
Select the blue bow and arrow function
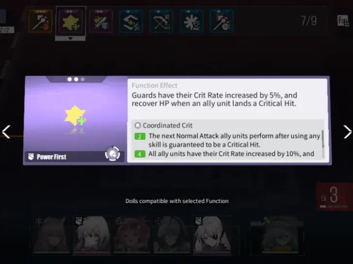tap(161, 21)
